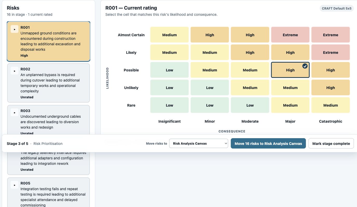Expand the R003 risk card arrow
This screenshot has width=357, height=207.
[x=15, y=112]
